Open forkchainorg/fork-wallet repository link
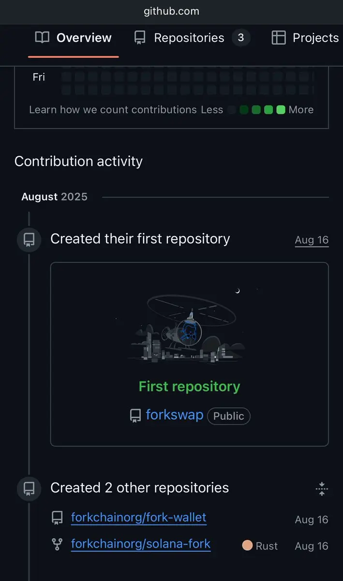 (x=139, y=518)
